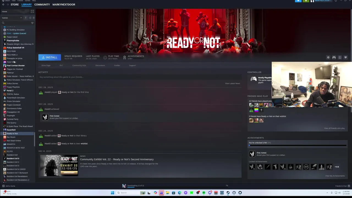Screen dimensions: 352x198
Task: Select Pixel Combat Shooter in the list
Action: 16,65
